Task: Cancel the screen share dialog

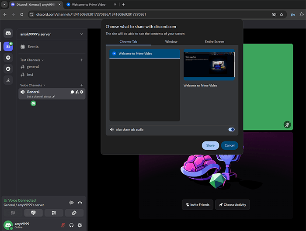Action: pyautogui.click(x=229, y=145)
